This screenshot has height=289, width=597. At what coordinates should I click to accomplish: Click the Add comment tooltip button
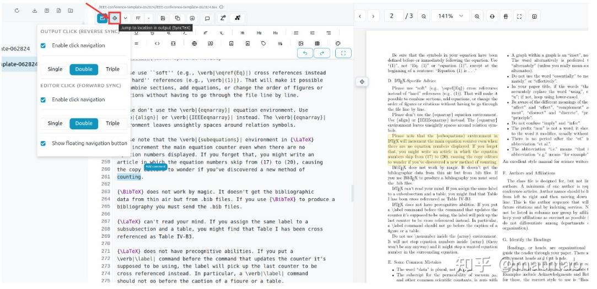155,167
